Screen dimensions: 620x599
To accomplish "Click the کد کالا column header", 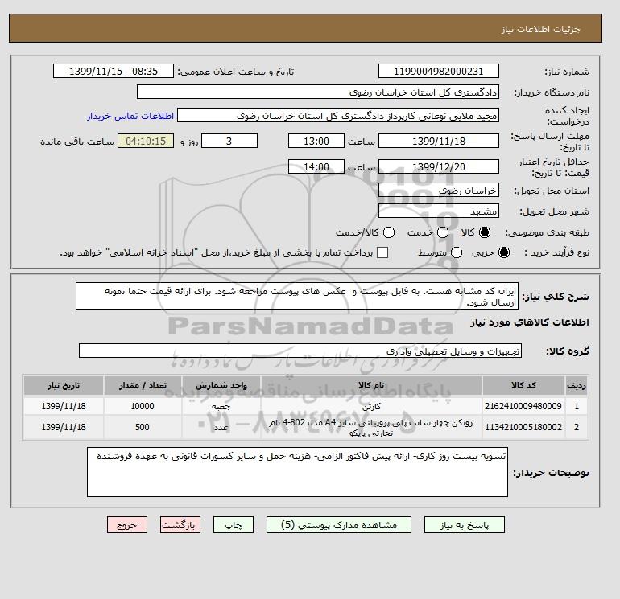I will click(x=523, y=385).
